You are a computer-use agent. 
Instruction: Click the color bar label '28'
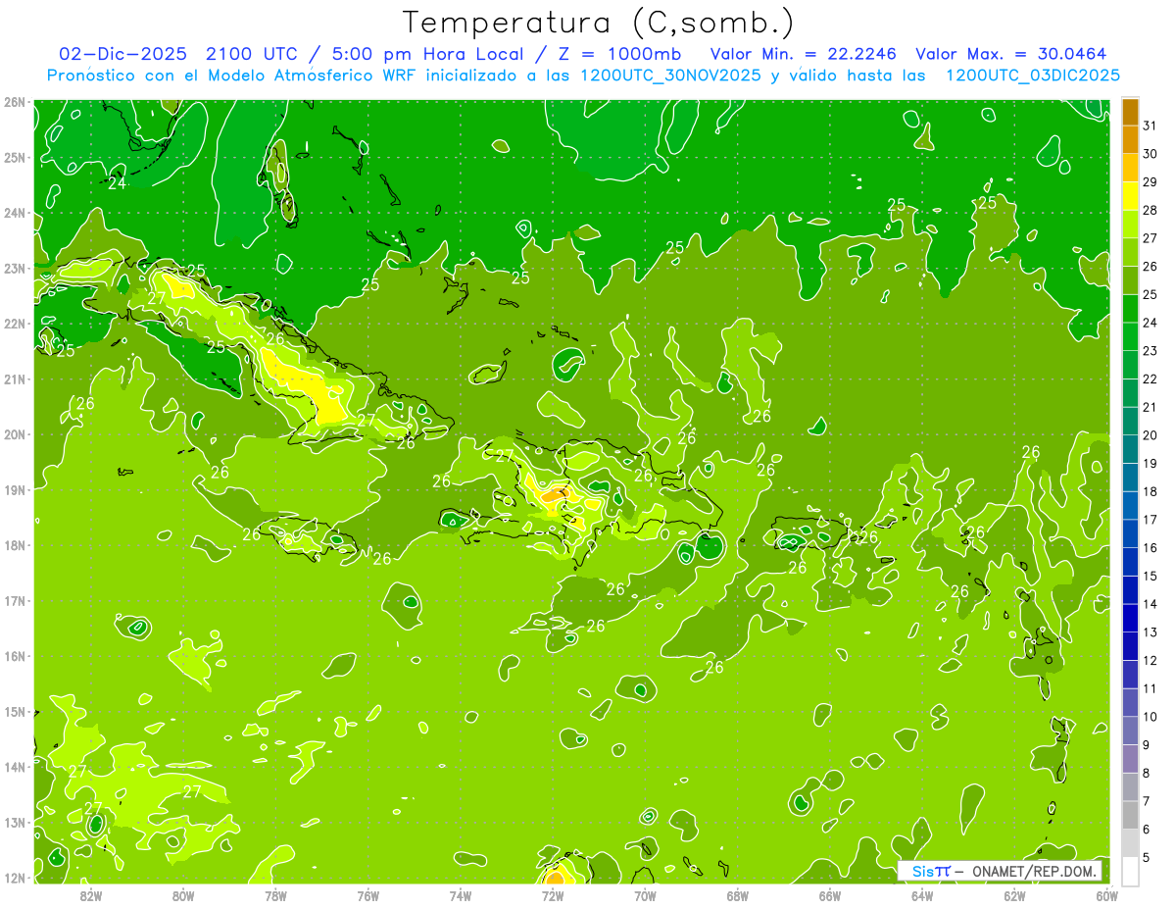[x=1151, y=210]
